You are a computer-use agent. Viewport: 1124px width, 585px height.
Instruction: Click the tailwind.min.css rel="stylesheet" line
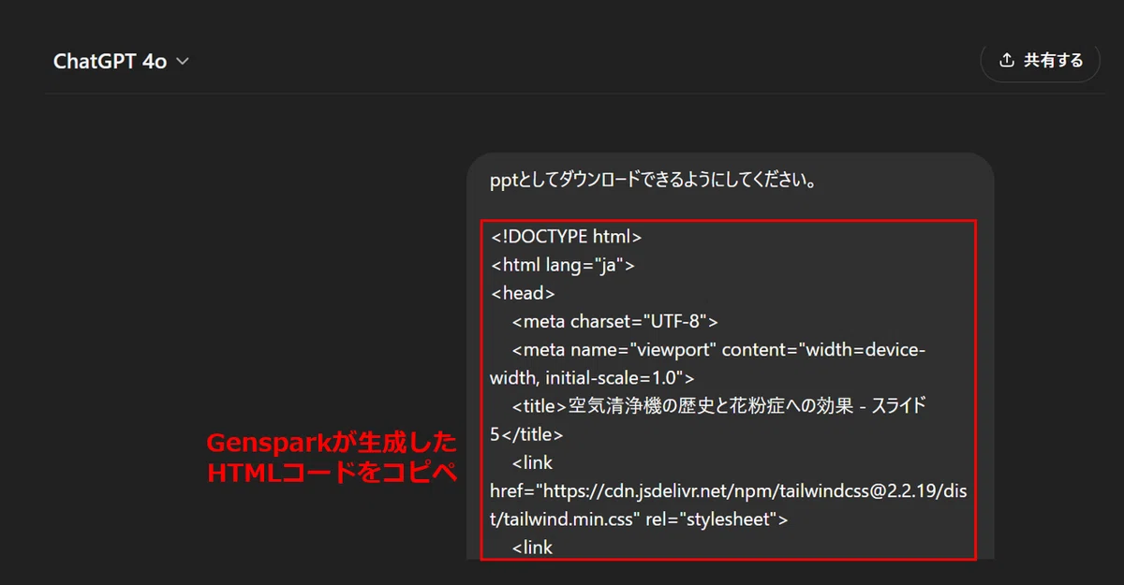tap(639, 519)
